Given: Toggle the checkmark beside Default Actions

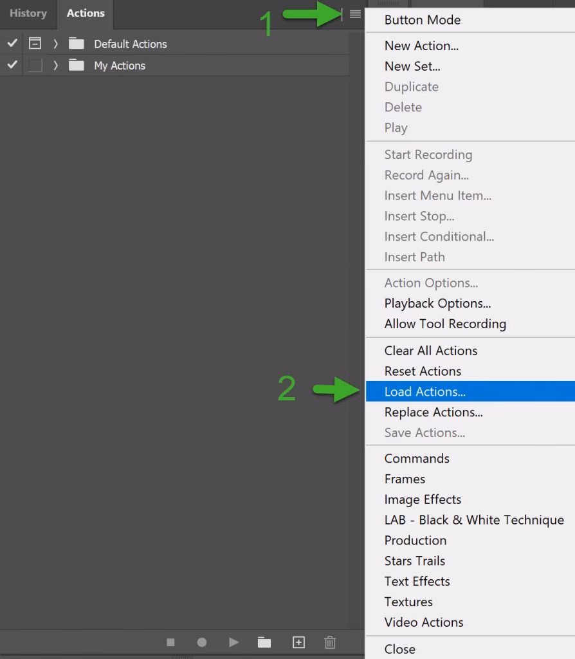Looking at the screenshot, I should pyautogui.click(x=11, y=43).
